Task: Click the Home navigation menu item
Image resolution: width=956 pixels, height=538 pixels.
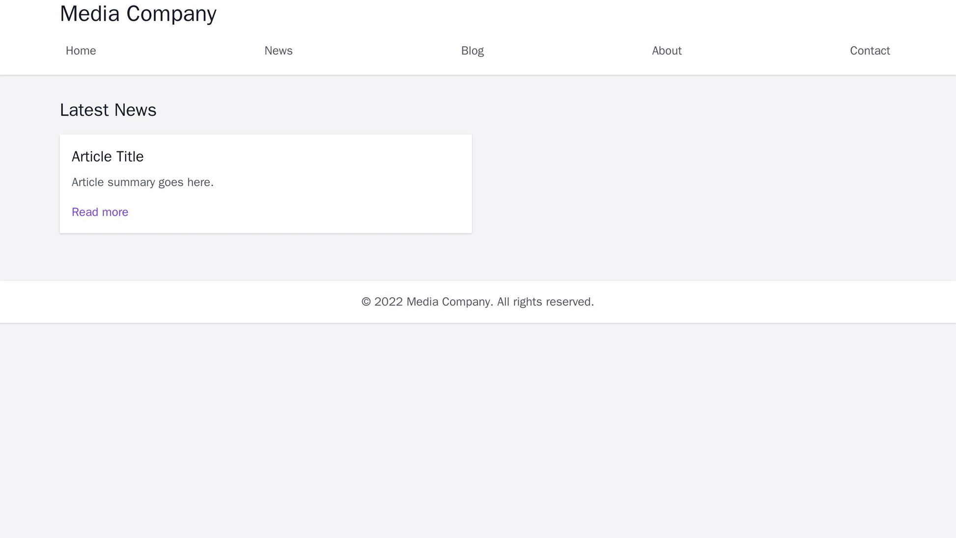Action: pos(82,50)
